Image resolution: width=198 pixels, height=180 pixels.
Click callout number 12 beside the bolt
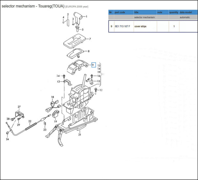click(101, 90)
